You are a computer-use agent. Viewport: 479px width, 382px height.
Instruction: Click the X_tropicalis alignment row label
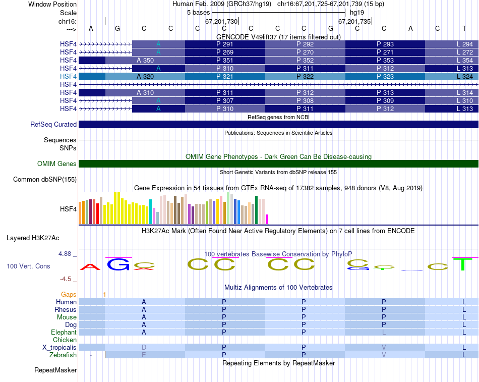coord(59,348)
